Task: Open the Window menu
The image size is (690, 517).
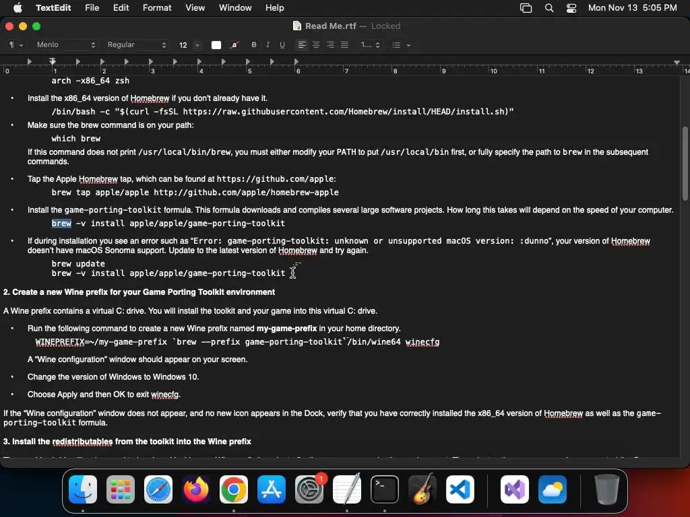Action: pyautogui.click(x=235, y=7)
